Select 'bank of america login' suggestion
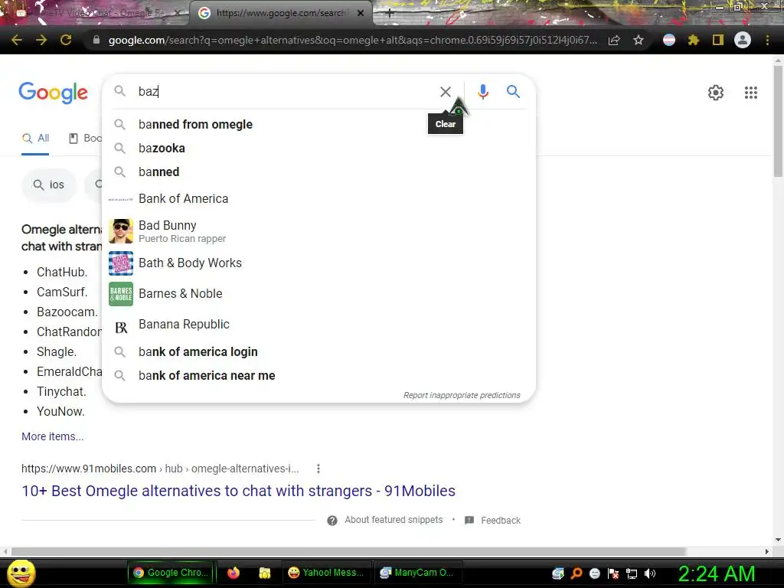The height and width of the screenshot is (588, 784). [x=318, y=351]
